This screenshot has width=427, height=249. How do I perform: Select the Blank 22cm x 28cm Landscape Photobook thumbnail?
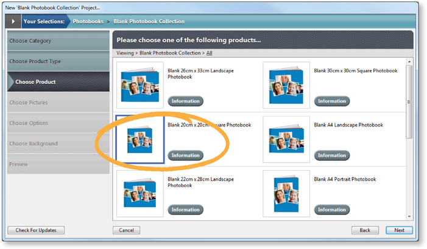click(x=140, y=194)
